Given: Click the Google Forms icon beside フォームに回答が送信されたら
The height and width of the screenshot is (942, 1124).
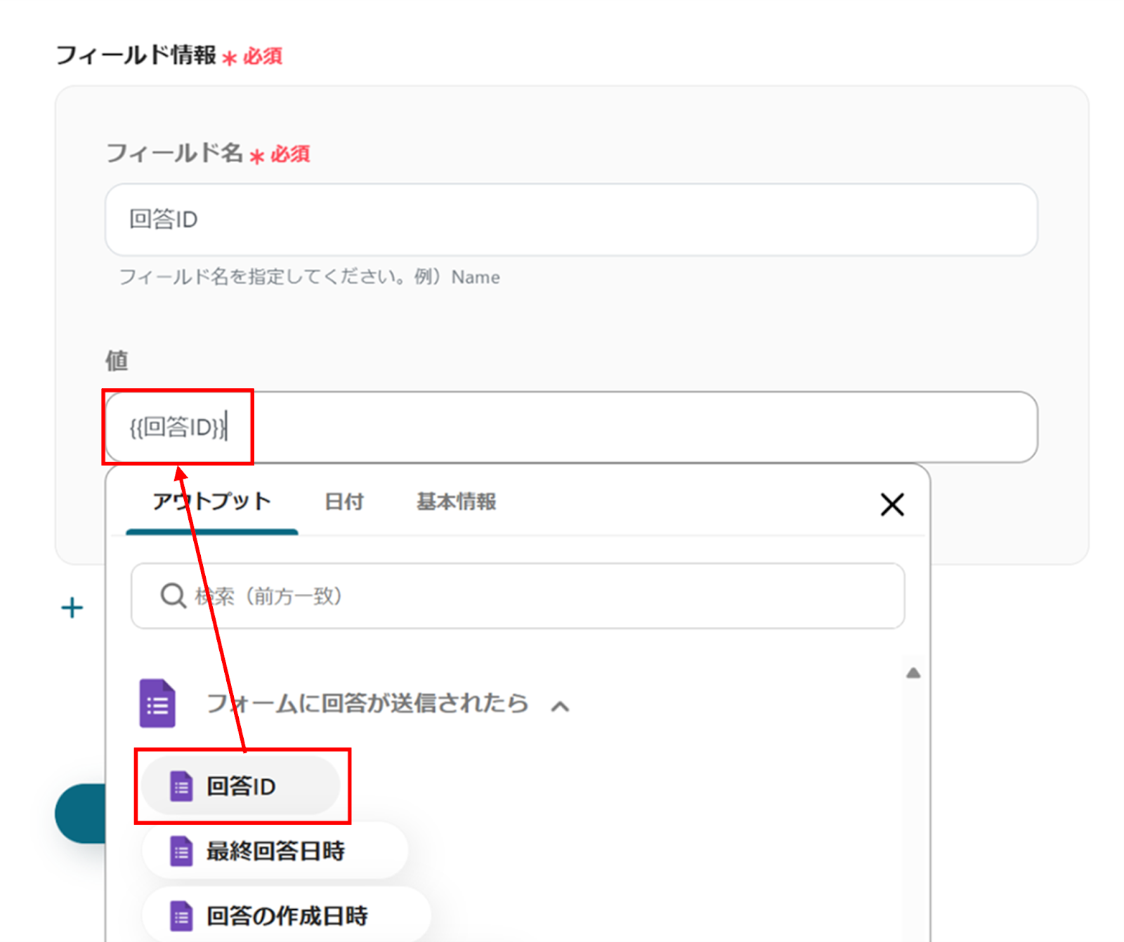Looking at the screenshot, I should pos(157,703).
